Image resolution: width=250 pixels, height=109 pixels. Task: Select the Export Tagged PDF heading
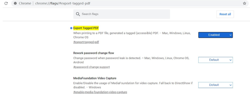(x=86, y=28)
